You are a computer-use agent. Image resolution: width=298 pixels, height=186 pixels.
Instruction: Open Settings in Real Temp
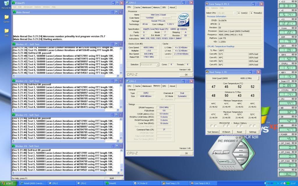tap(253, 132)
